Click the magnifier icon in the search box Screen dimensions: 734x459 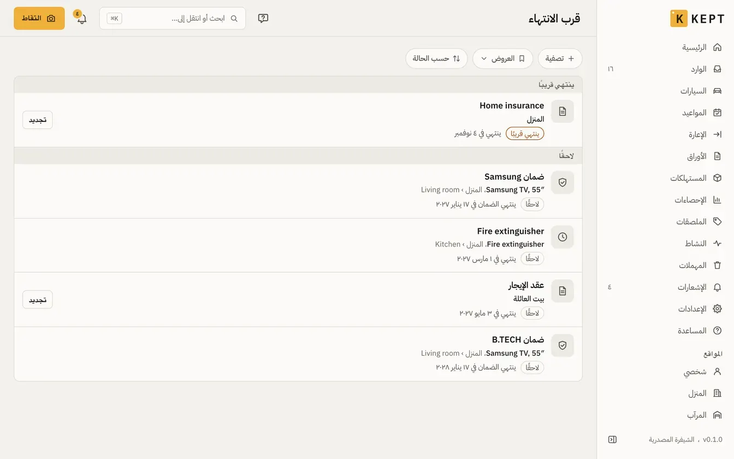[x=234, y=19]
